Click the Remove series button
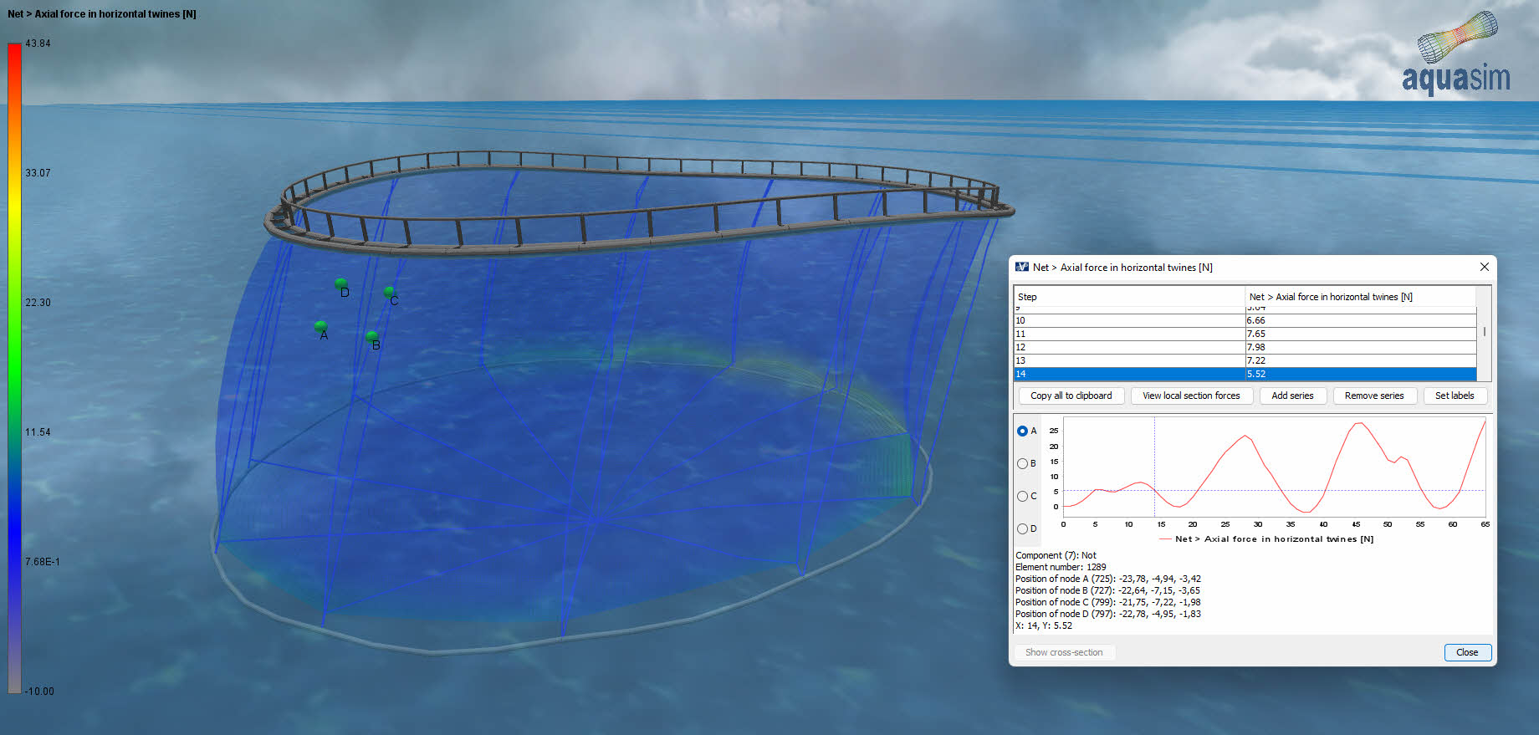1539x735 pixels. [1374, 396]
